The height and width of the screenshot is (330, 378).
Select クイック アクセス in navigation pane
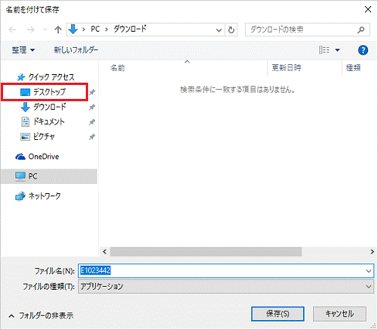coord(46,77)
